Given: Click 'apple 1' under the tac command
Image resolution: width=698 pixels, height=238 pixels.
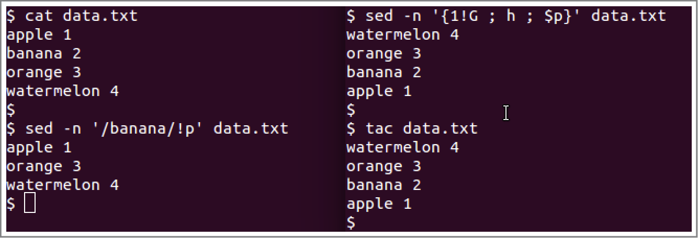Looking at the screenshot, I should pyautogui.click(x=379, y=204).
